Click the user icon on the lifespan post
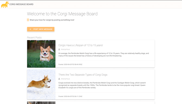182x104 pixels. [59, 49]
